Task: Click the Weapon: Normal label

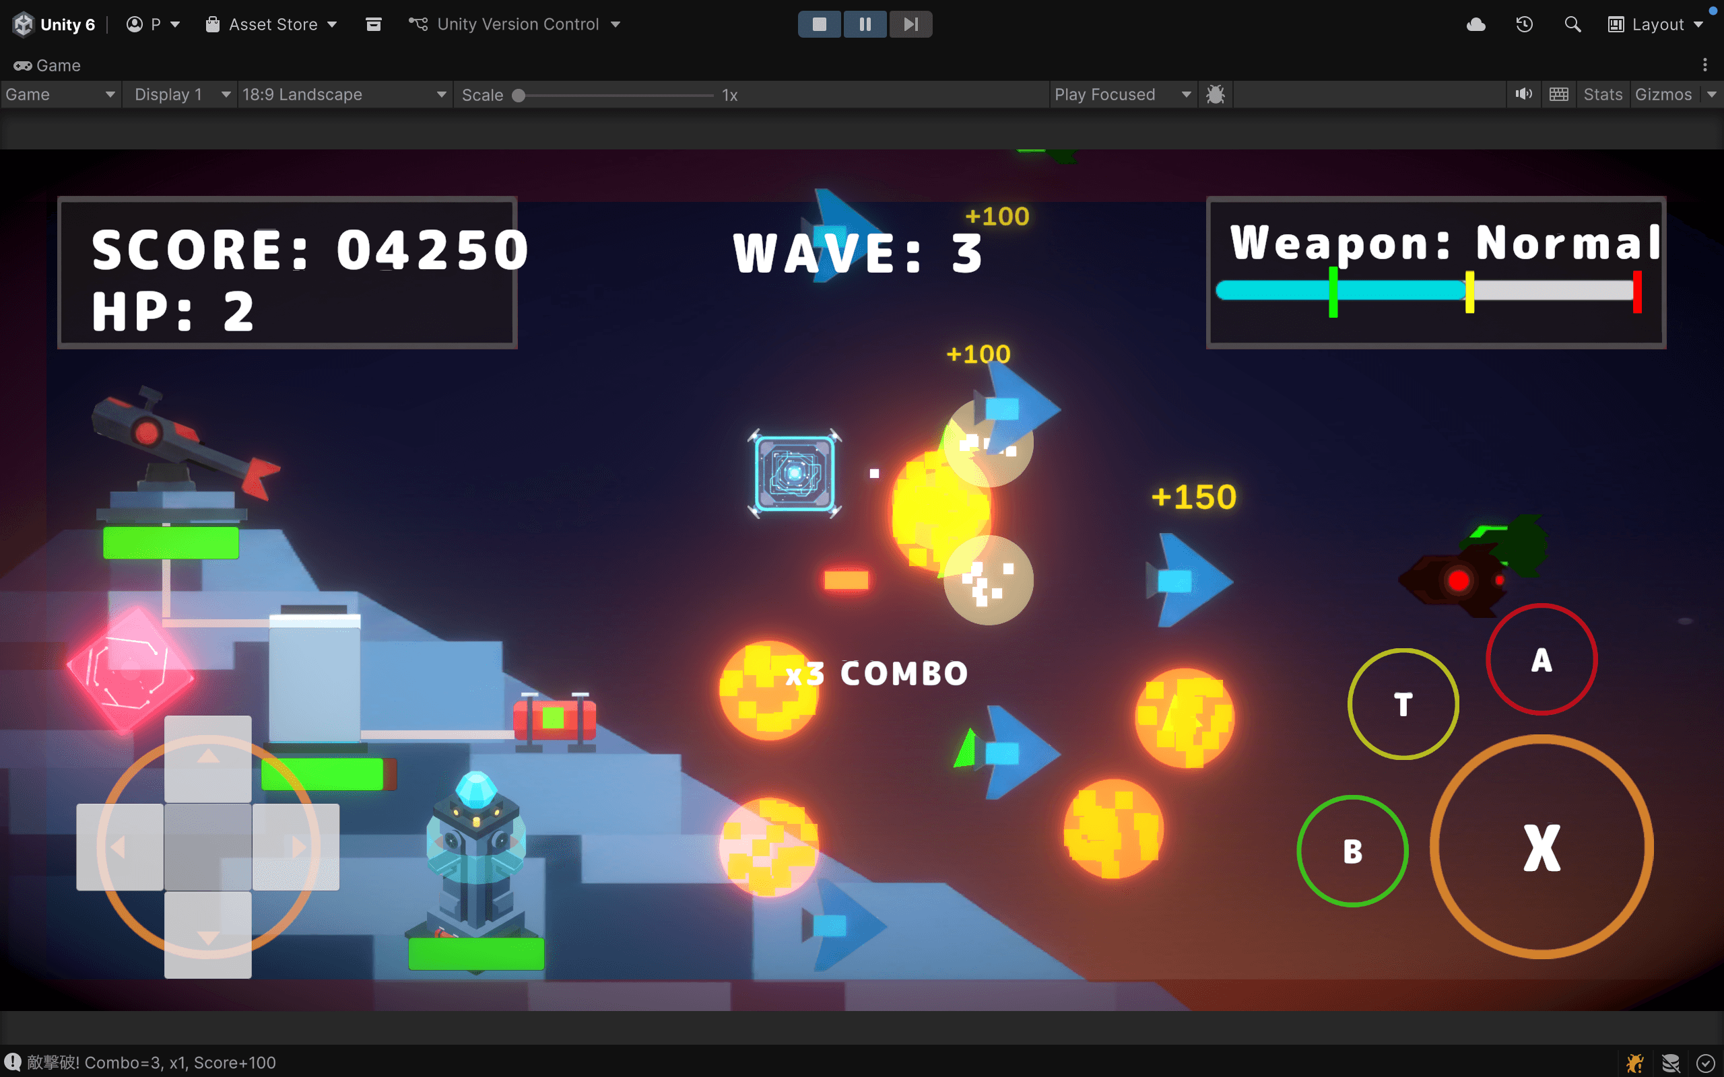Action: pyautogui.click(x=1446, y=242)
